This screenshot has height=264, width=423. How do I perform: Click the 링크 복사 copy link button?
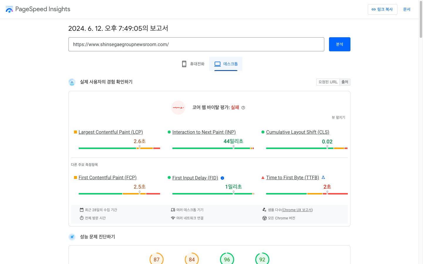click(x=382, y=9)
